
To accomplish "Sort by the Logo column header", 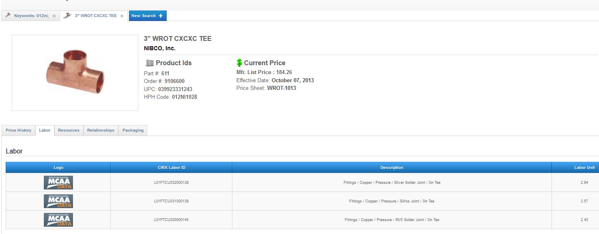I will coord(58,168).
